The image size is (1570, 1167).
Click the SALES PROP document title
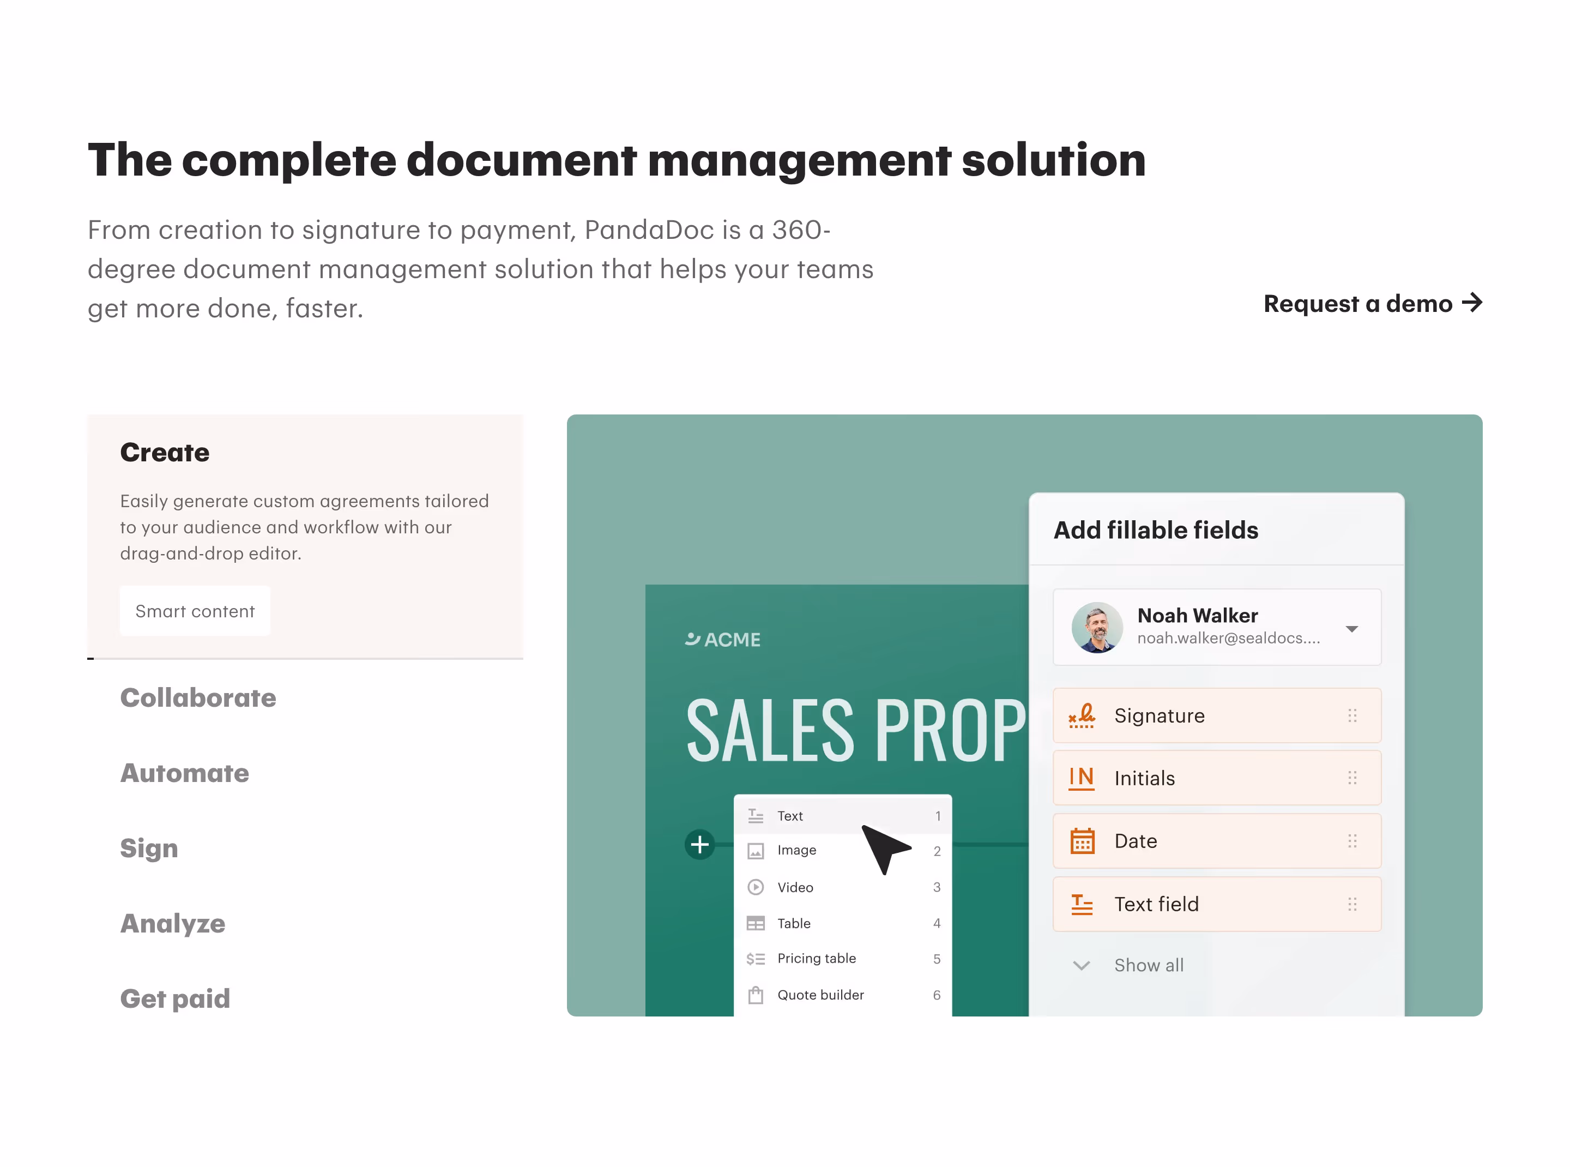click(x=855, y=730)
